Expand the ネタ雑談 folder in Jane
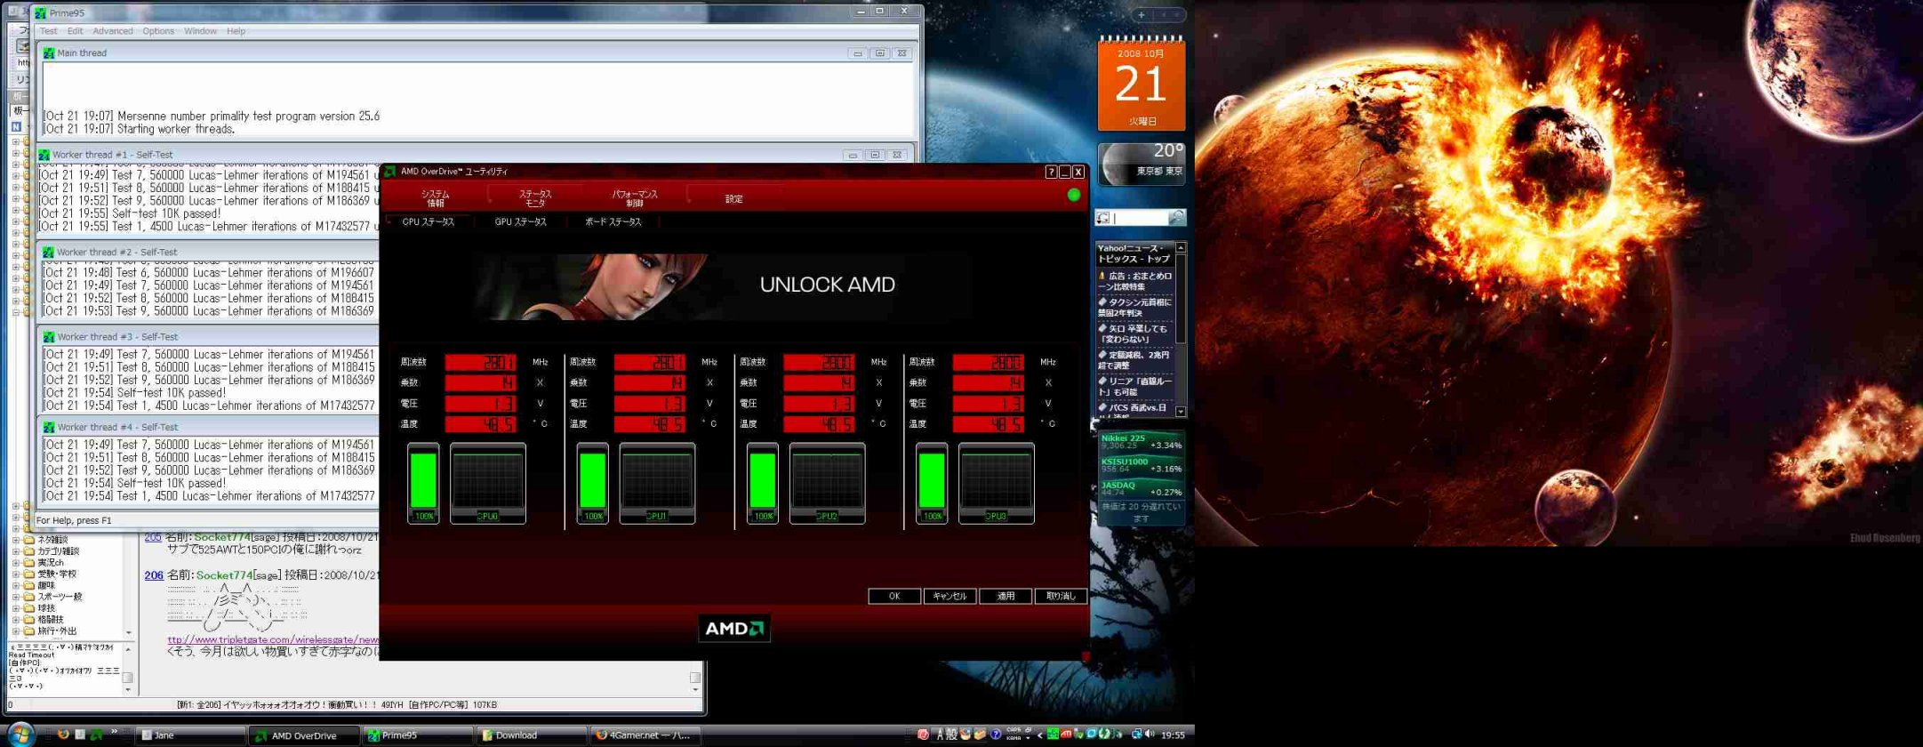 pos(15,540)
